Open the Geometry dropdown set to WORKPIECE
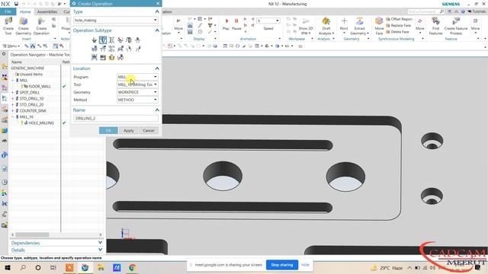 pos(137,92)
